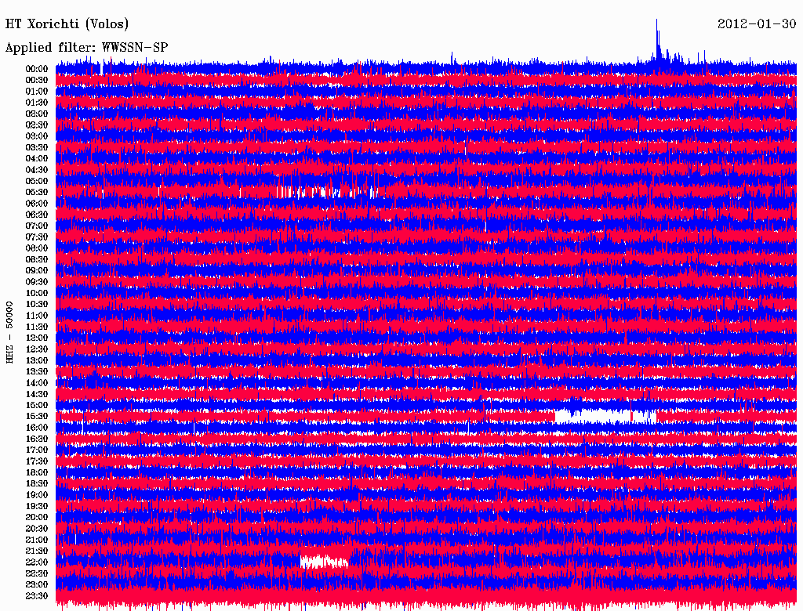
Task: Click the 23:30 time label
Action: coord(37,596)
